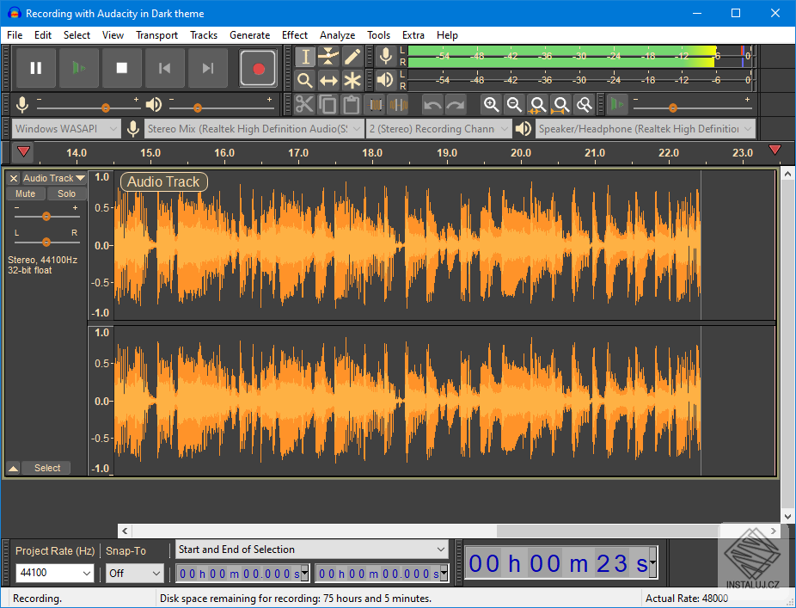
Task: Click the horizontal scrollbar thumb
Action: [x=608, y=531]
